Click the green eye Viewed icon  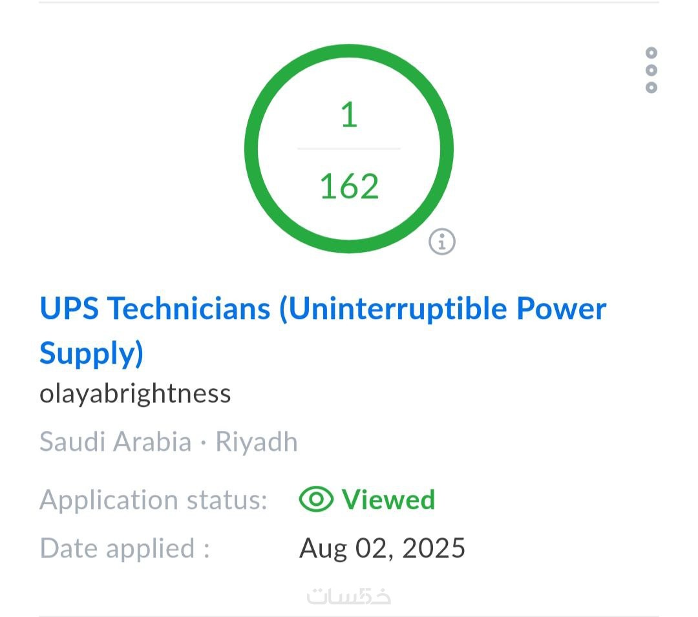click(316, 499)
